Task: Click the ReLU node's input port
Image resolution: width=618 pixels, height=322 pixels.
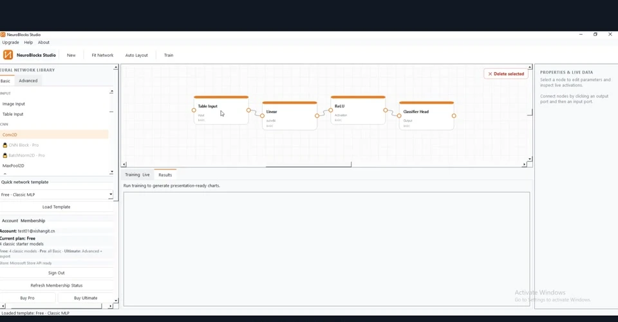Action: click(331, 110)
